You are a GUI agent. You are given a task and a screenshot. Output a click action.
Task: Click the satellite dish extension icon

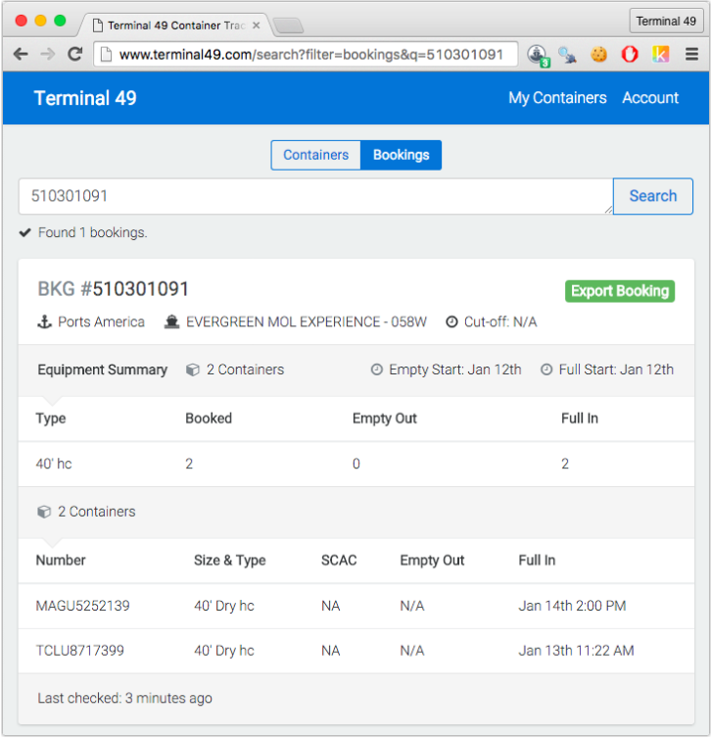click(567, 55)
